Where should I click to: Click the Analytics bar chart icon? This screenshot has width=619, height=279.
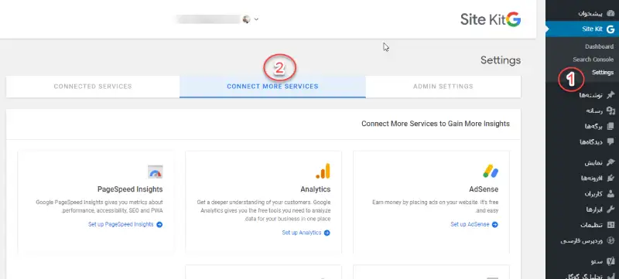point(323,171)
